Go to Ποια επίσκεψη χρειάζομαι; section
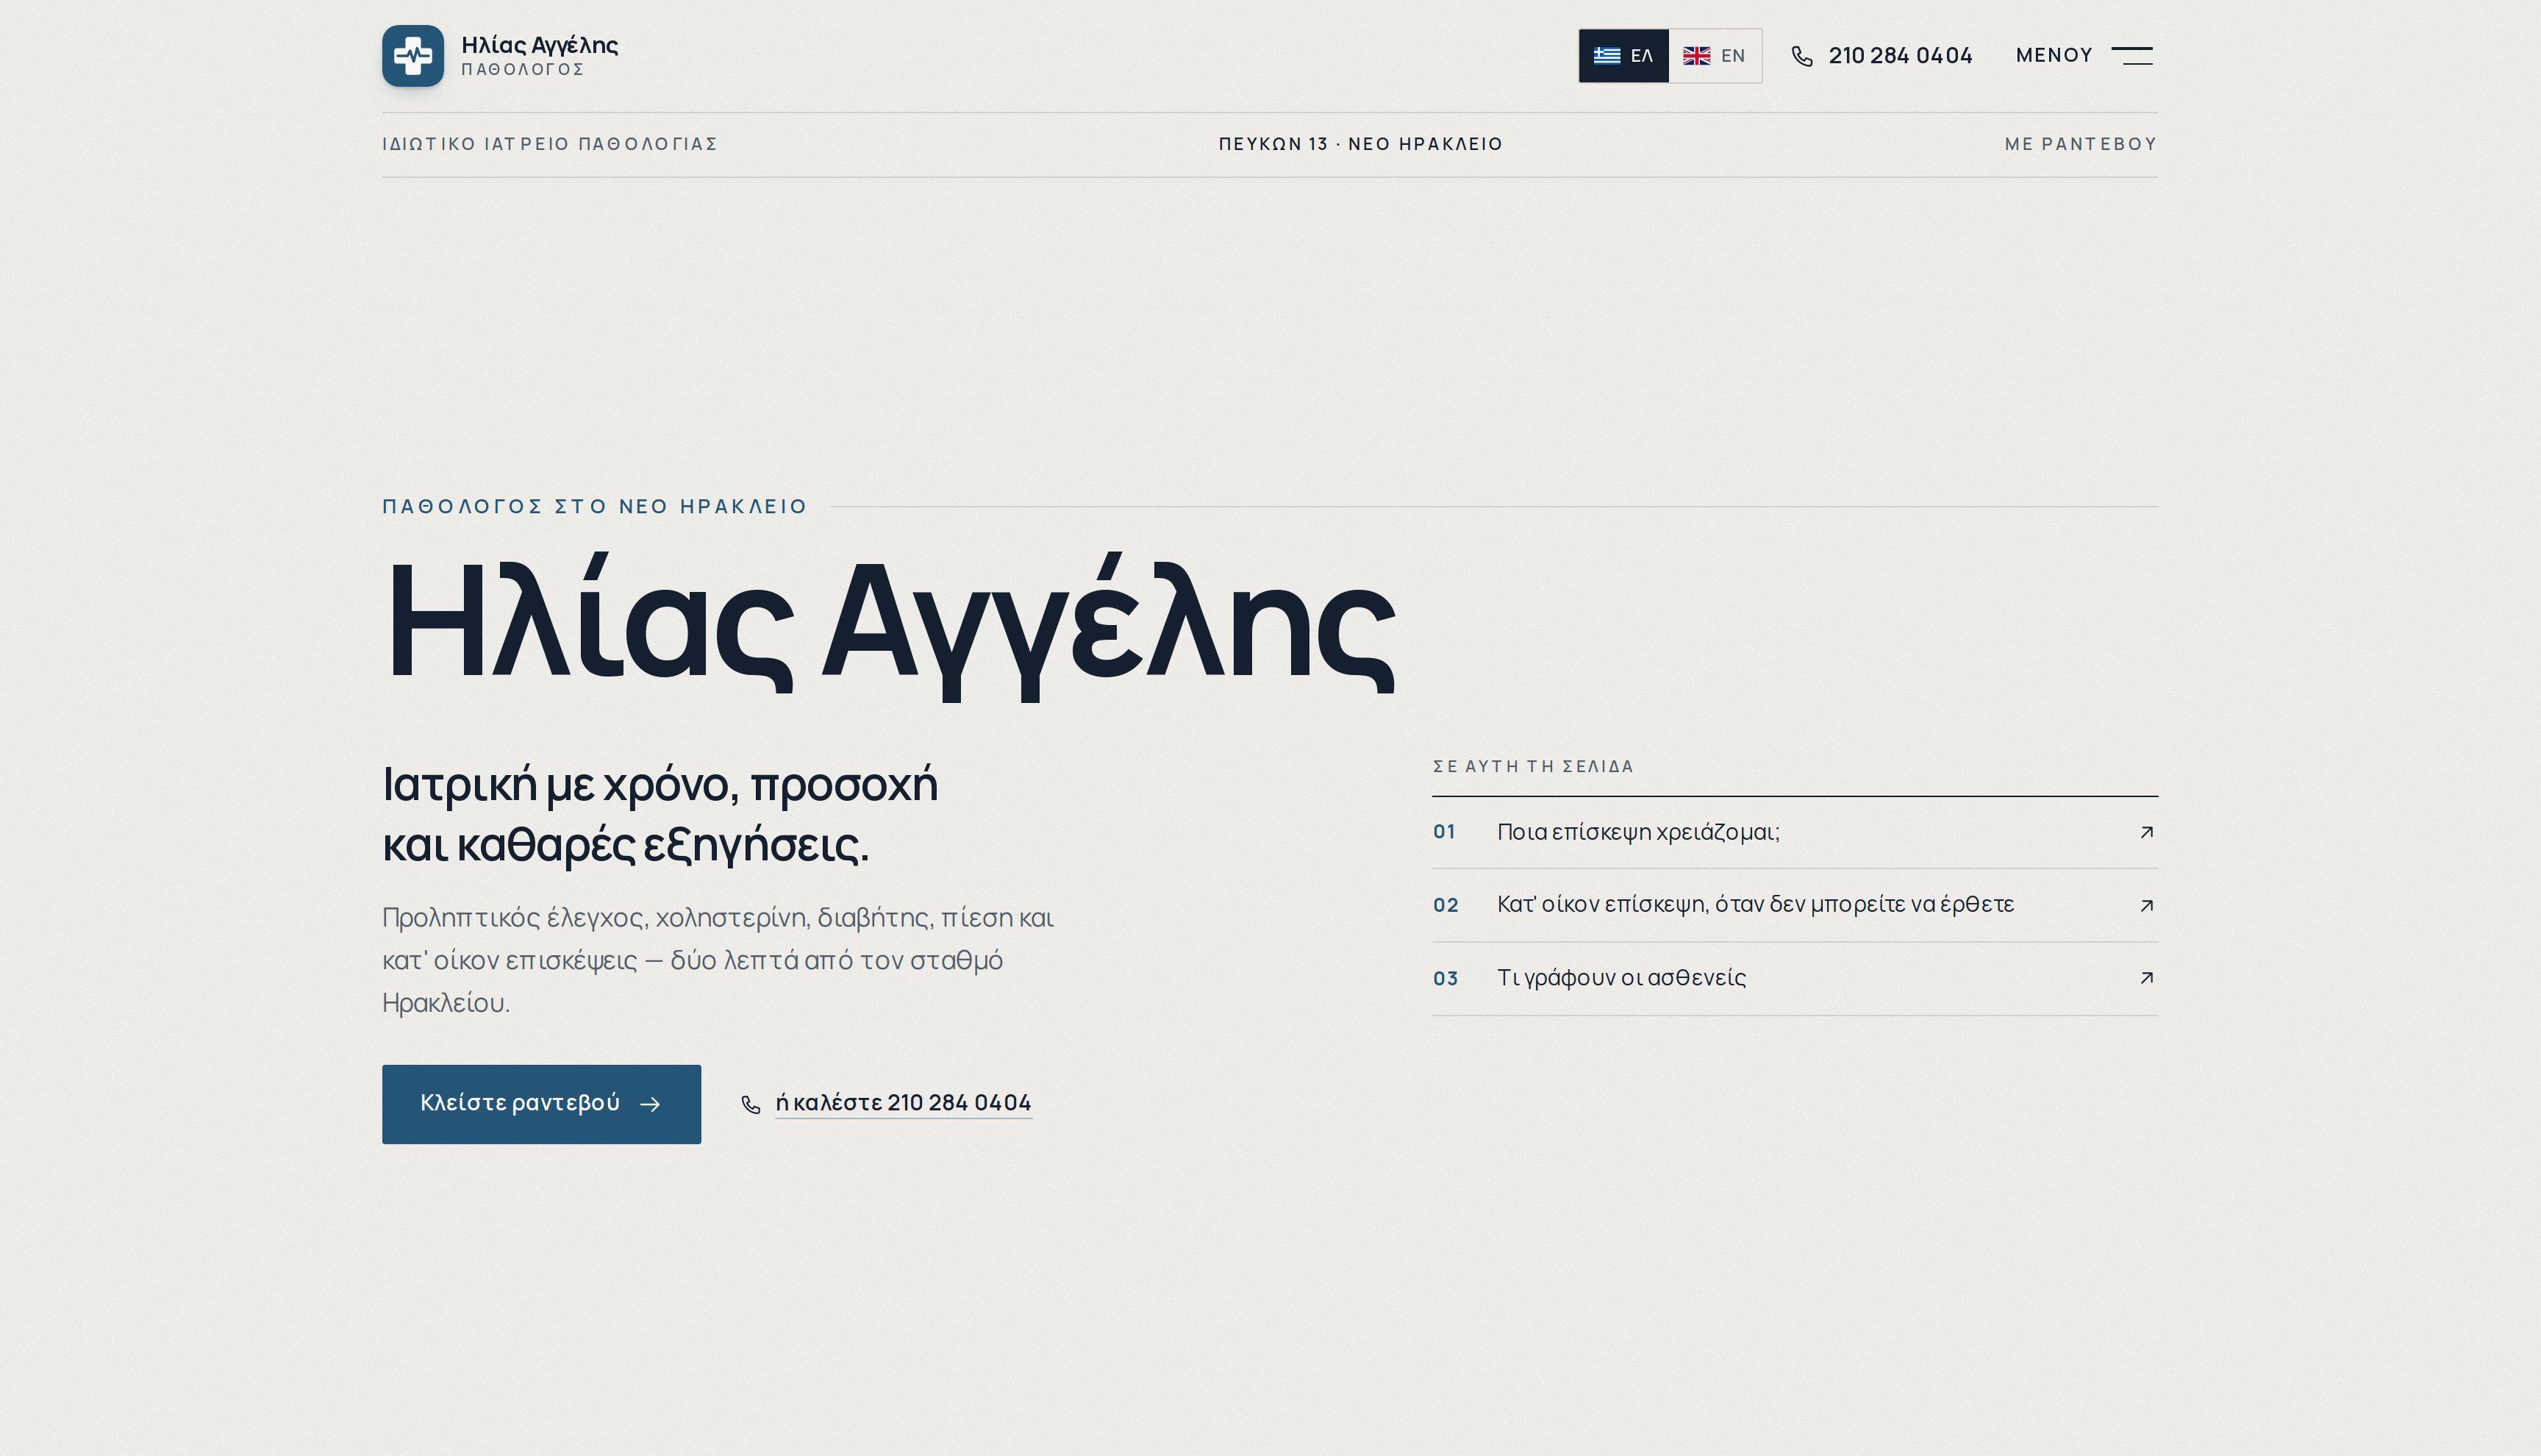 coord(1794,832)
